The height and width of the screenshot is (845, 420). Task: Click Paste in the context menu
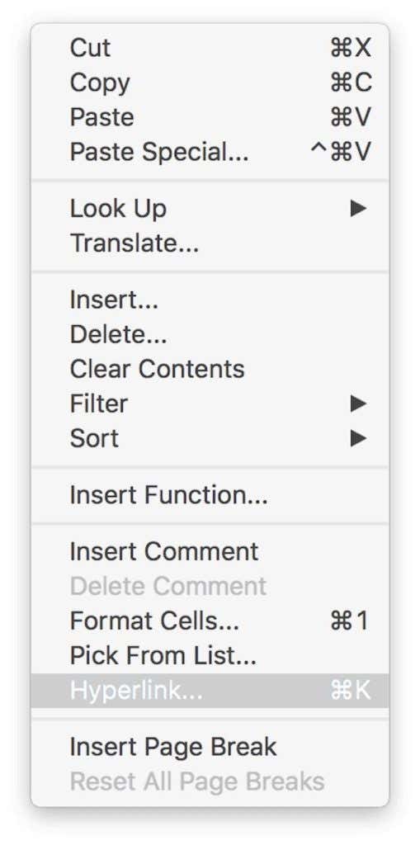pyautogui.click(x=210, y=117)
